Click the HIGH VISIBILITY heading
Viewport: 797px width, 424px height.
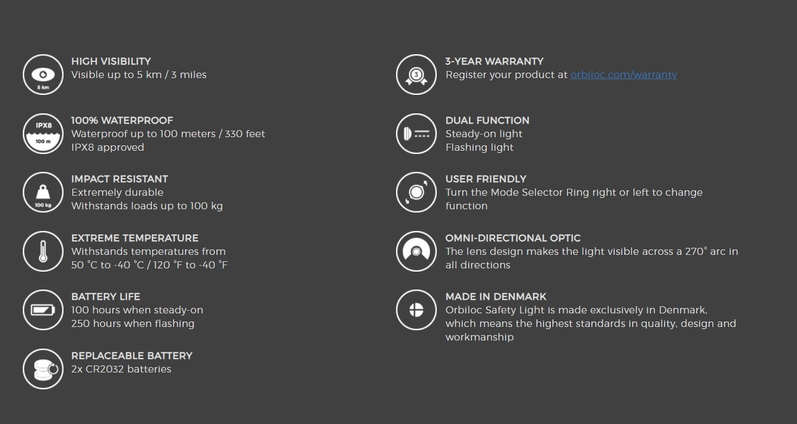pyautogui.click(x=111, y=61)
